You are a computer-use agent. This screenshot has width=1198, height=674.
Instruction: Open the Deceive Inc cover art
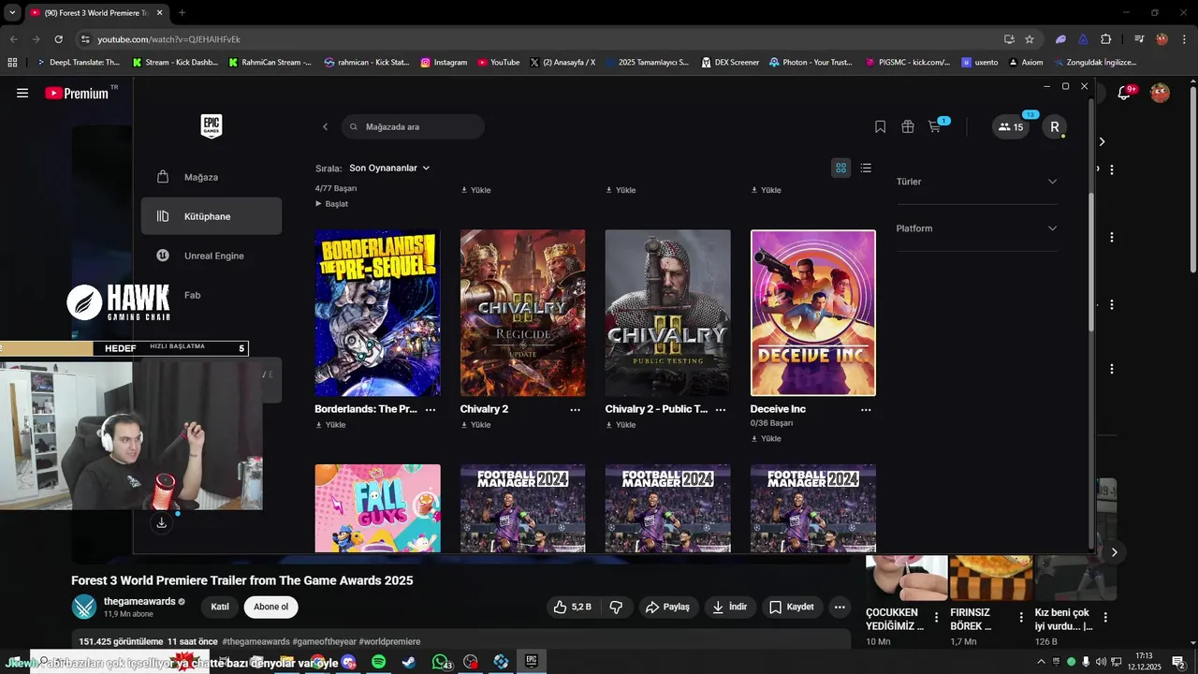[x=812, y=313]
